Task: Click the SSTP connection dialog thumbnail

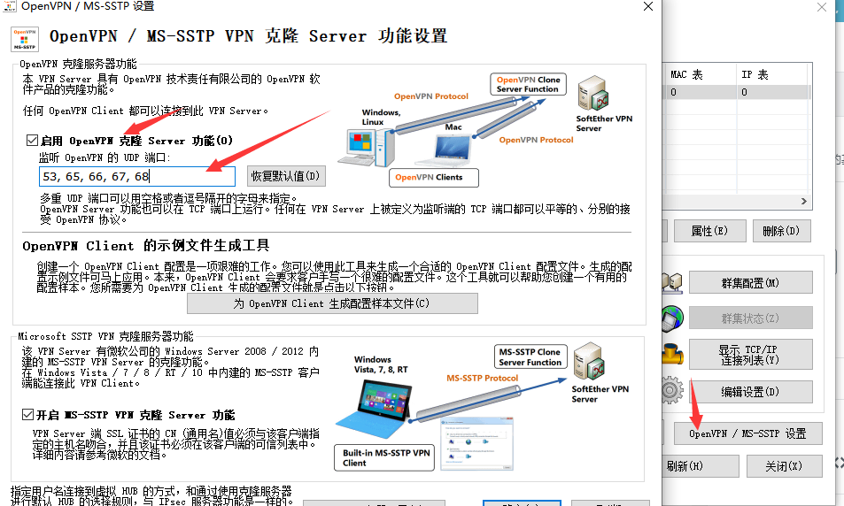Action: 476,443
